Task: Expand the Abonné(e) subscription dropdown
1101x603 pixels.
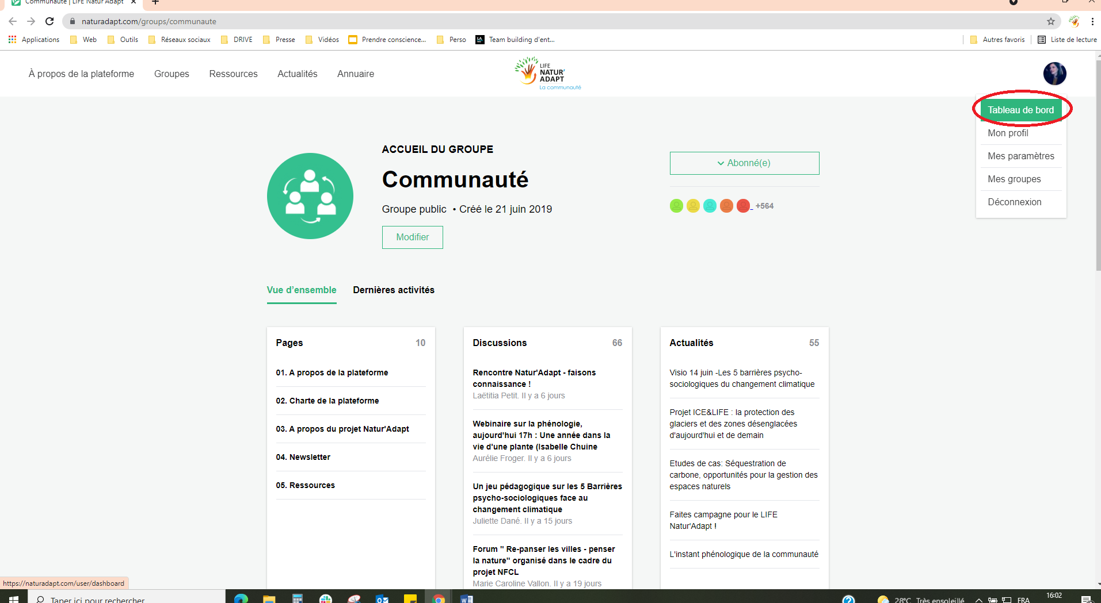Action: [744, 163]
